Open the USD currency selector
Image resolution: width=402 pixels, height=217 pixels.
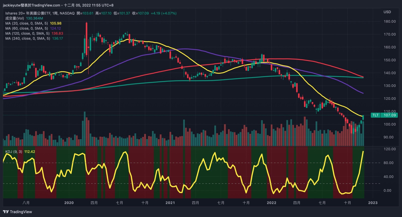[x=387, y=12]
